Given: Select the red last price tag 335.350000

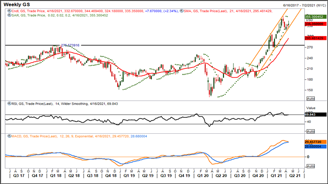Looking at the screenshot, I should pos(315,24).
